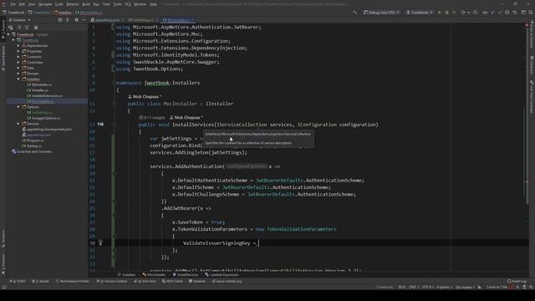Screen dimensions: 535x301
Task: Select Scratches and Consoles node
Action: pyautogui.click(x=32, y=151)
